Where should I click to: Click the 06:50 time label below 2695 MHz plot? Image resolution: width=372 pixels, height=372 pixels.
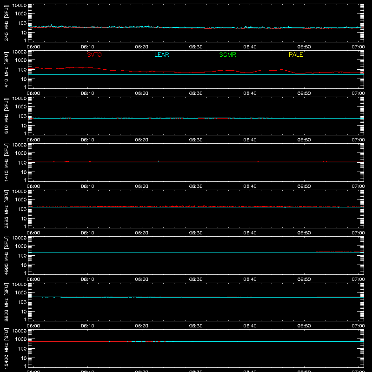pos(304,233)
